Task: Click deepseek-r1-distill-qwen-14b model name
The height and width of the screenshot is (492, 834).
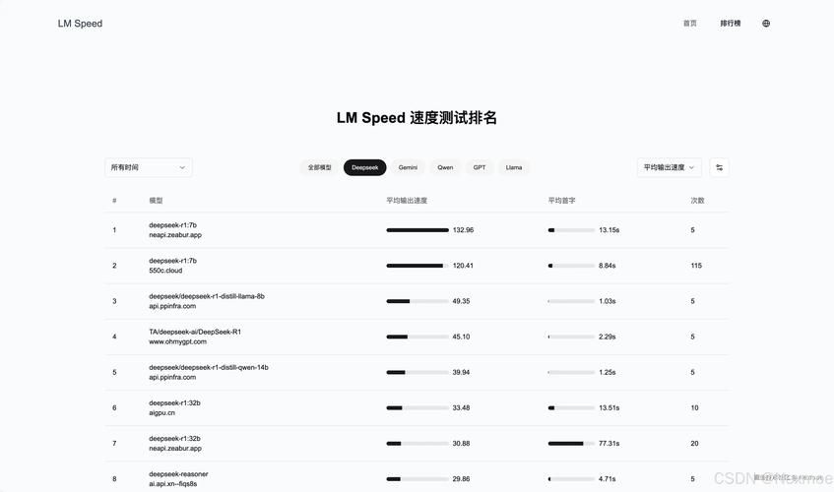Action: tap(209, 368)
